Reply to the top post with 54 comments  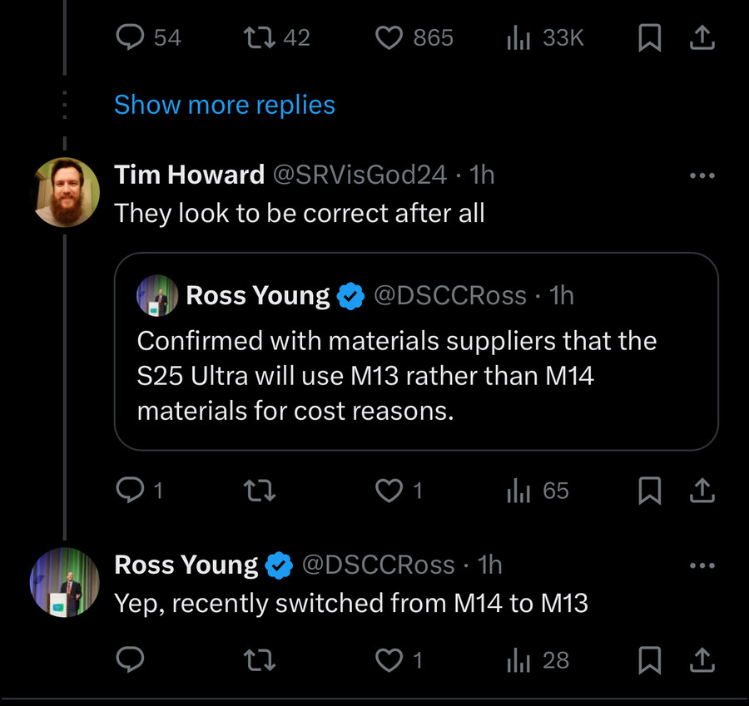(x=131, y=37)
